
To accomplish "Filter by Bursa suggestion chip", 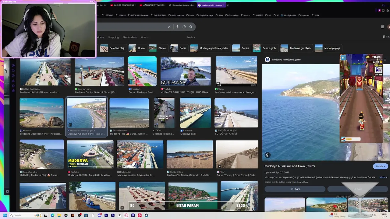I will click(137, 48).
